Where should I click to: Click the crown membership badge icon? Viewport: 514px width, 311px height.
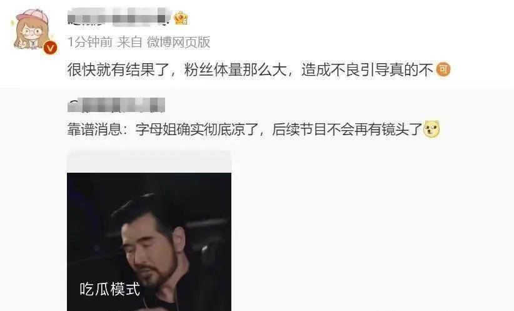click(x=181, y=18)
